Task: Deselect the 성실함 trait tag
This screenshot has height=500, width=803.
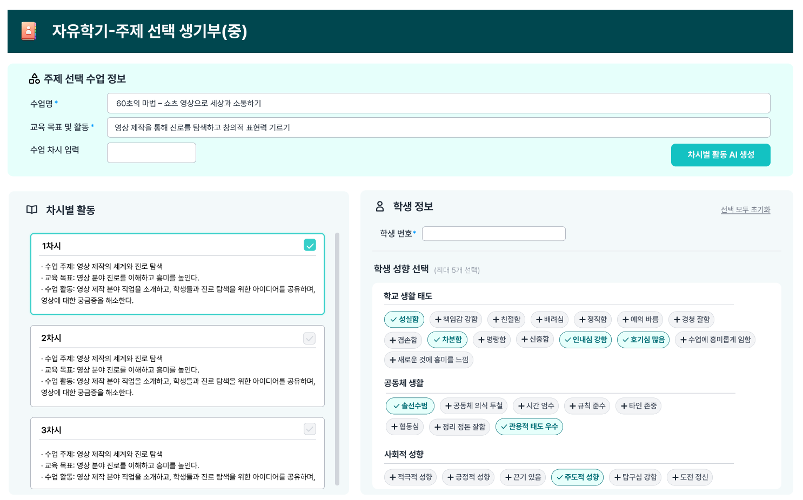Action: tap(404, 320)
